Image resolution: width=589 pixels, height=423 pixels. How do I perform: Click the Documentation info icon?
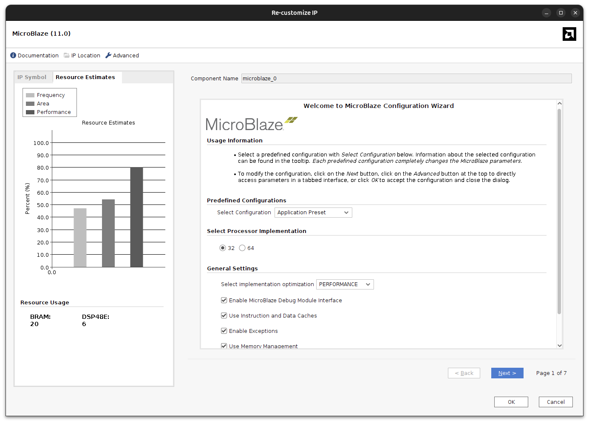tap(13, 55)
